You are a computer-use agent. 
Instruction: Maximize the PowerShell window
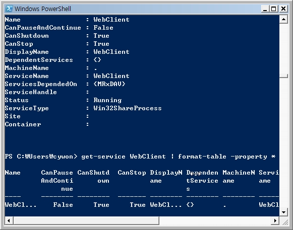point(273,9)
